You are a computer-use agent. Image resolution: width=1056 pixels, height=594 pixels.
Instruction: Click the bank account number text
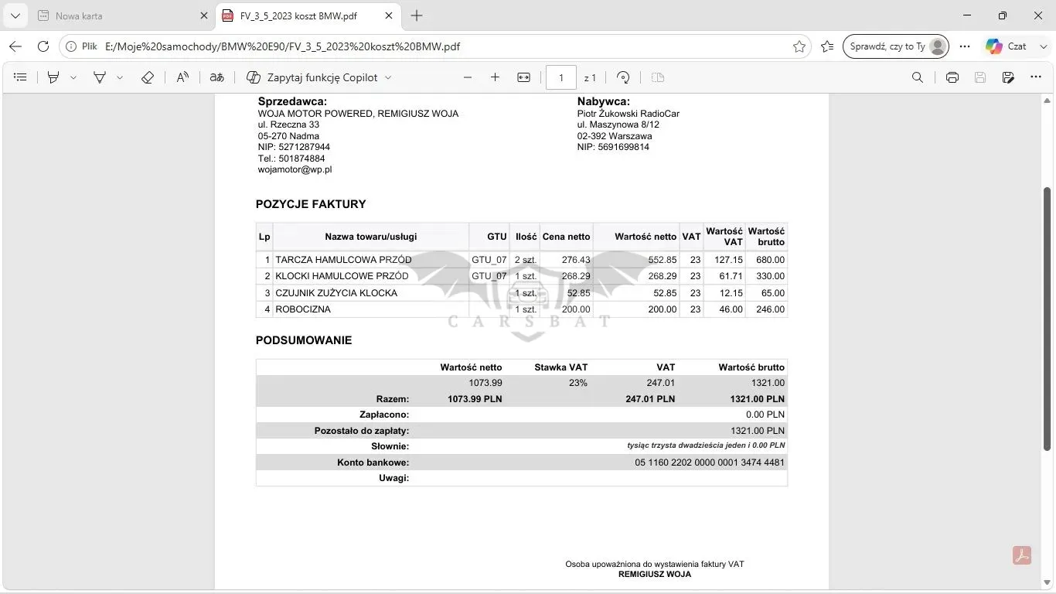(x=710, y=463)
